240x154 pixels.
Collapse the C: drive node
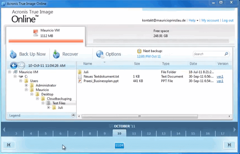tap(15, 76)
